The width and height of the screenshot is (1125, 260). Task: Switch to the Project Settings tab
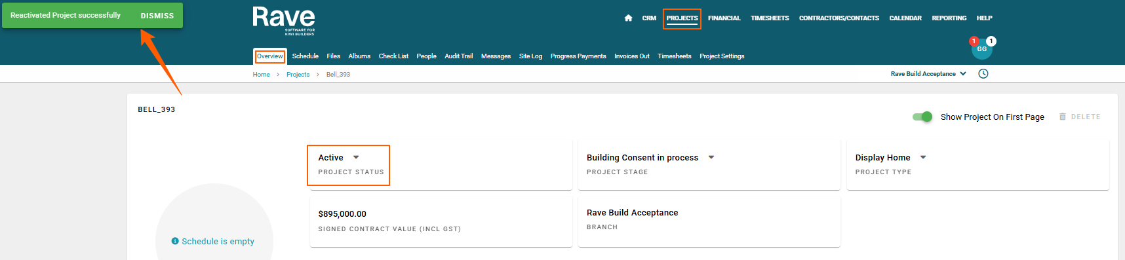[x=722, y=56]
